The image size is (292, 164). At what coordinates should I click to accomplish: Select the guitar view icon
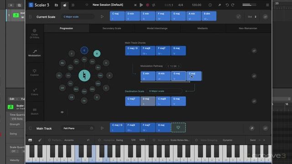point(40,140)
